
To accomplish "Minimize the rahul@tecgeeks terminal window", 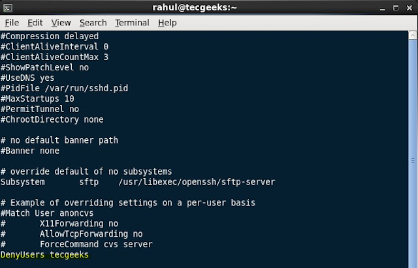I will tap(381, 7).
